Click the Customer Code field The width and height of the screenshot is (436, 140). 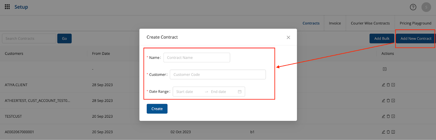tap(217, 75)
